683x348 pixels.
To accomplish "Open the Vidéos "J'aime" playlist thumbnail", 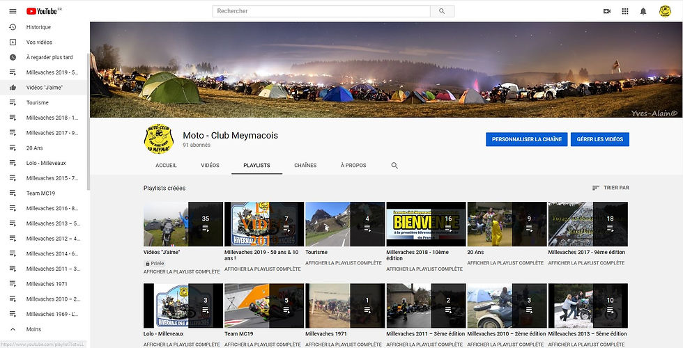I will pos(183,224).
